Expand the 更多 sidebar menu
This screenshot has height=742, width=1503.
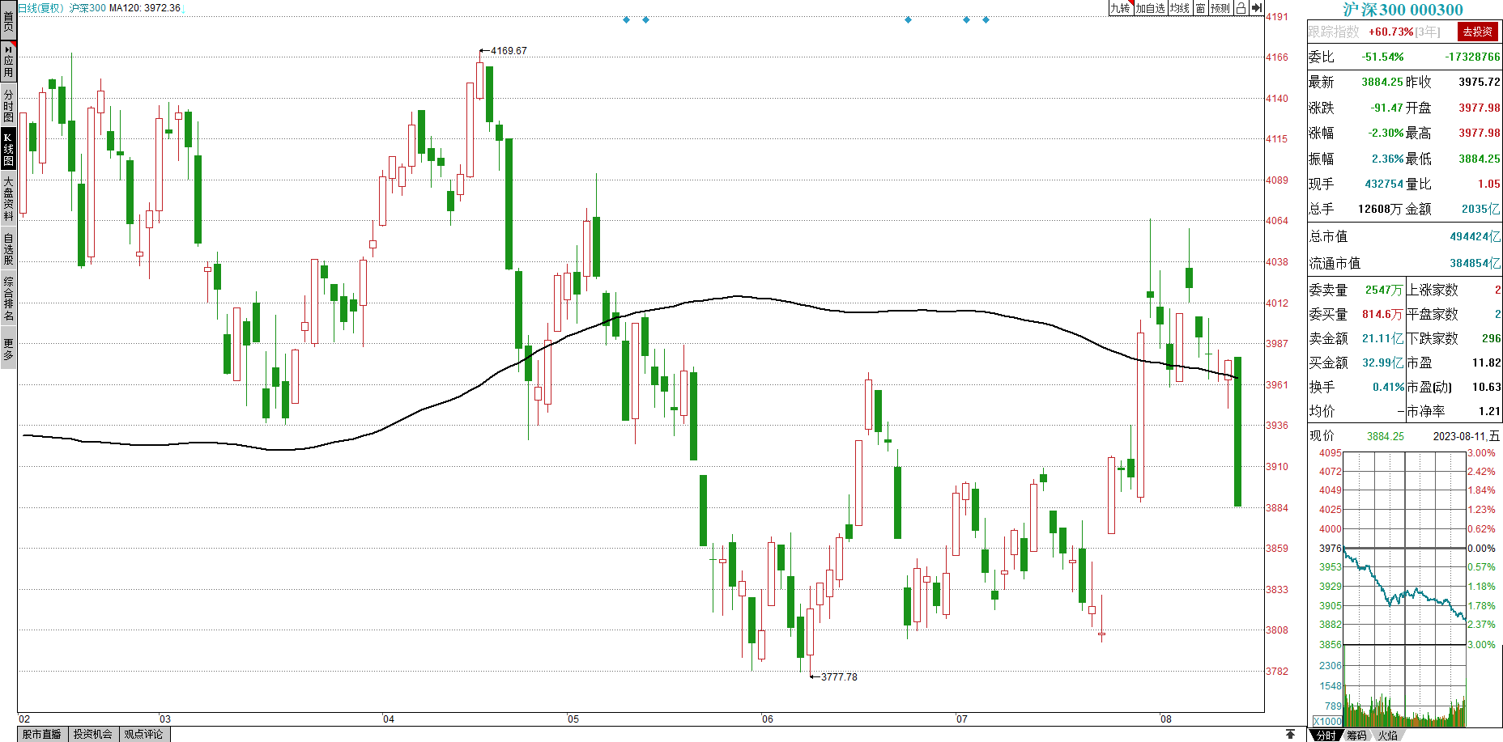8,350
